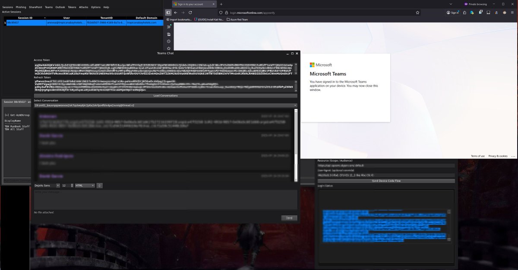Click the Load Conversations button

[x=165, y=96]
